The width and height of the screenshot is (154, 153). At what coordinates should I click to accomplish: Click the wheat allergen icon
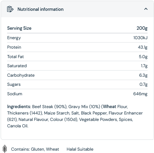[5, 149]
